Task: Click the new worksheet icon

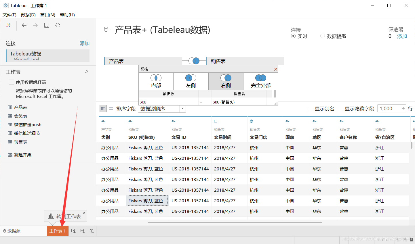Action: pos(73,231)
